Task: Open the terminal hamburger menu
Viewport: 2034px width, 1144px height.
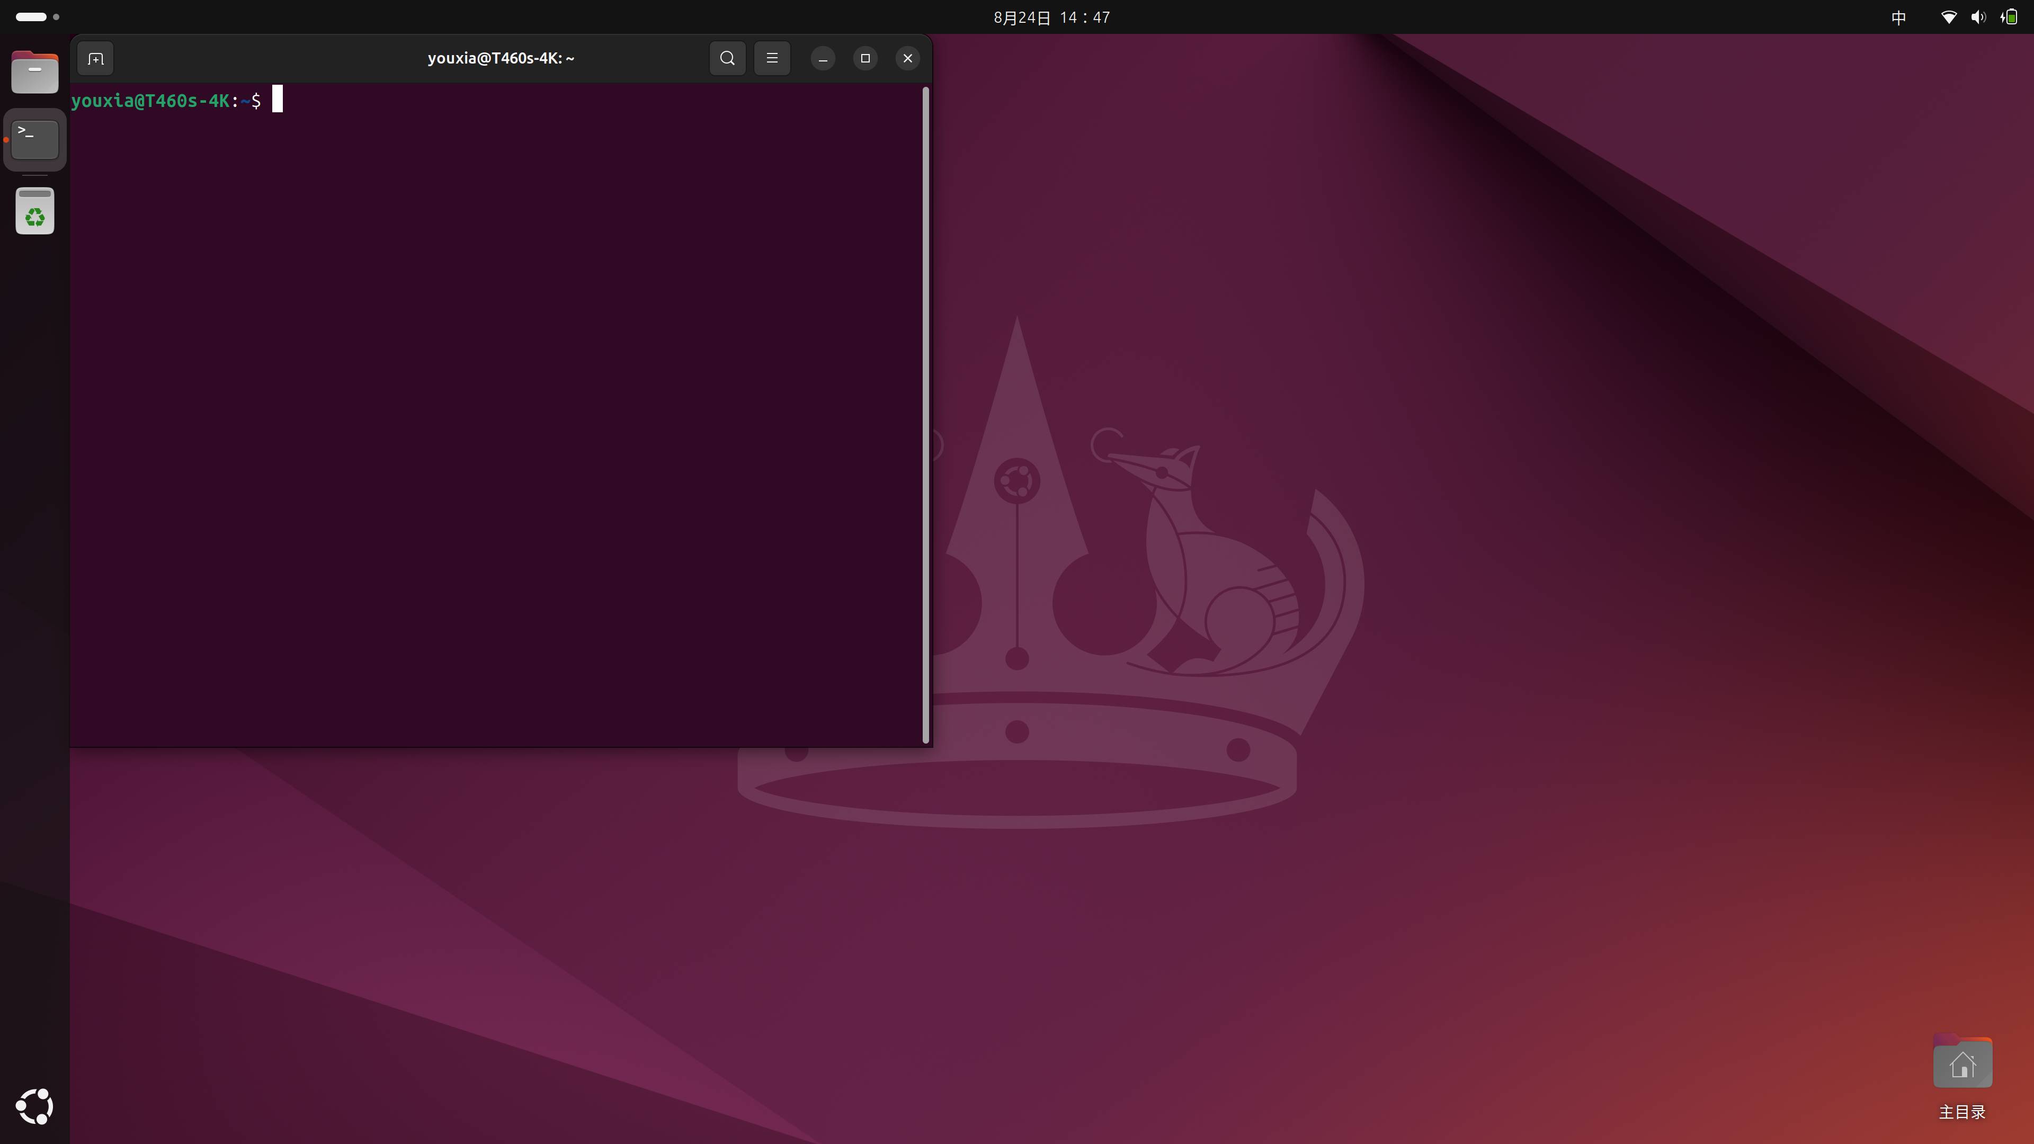Action: (772, 58)
